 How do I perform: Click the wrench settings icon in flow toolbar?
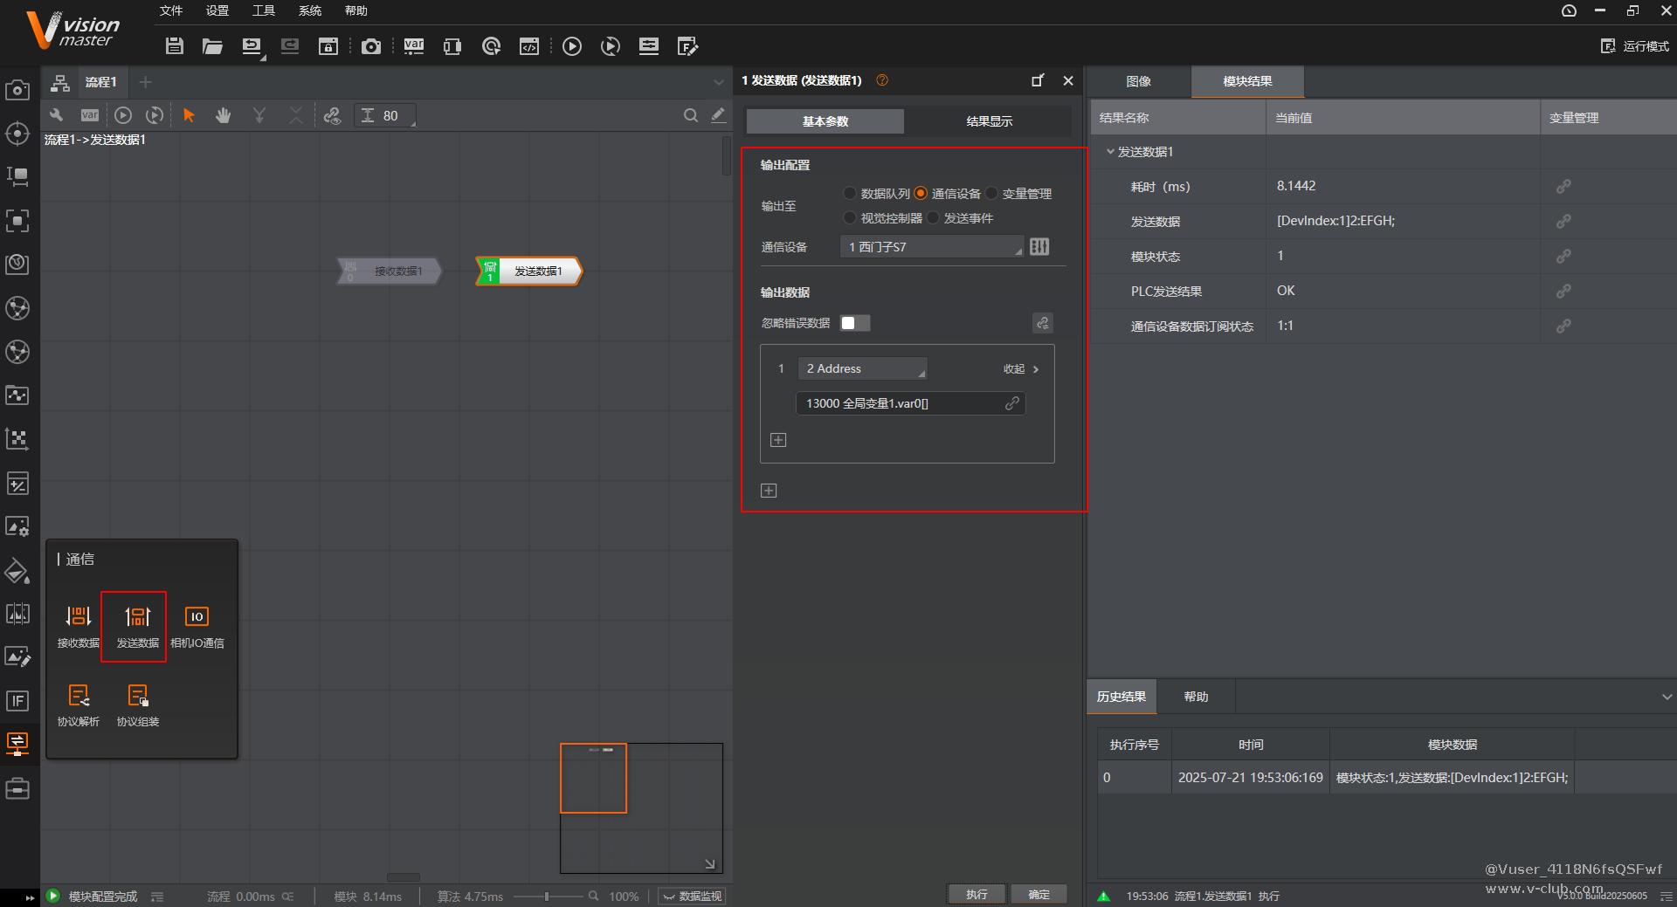[57, 115]
